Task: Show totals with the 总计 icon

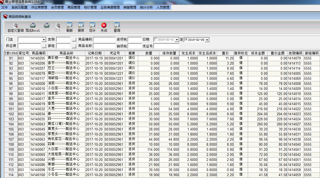Action: (93, 27)
